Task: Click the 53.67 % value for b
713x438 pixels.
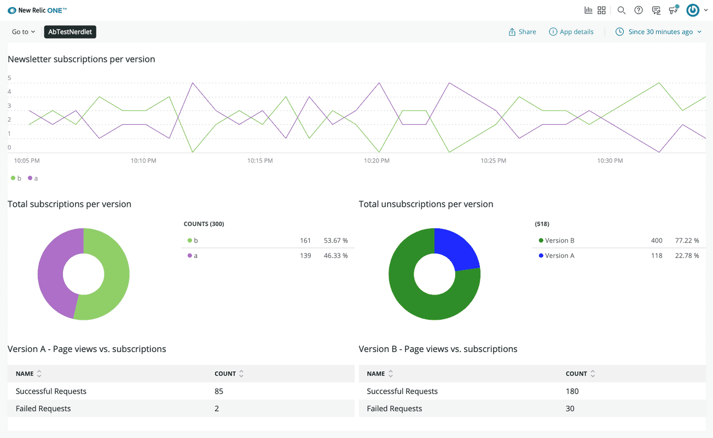Action: 336,240
